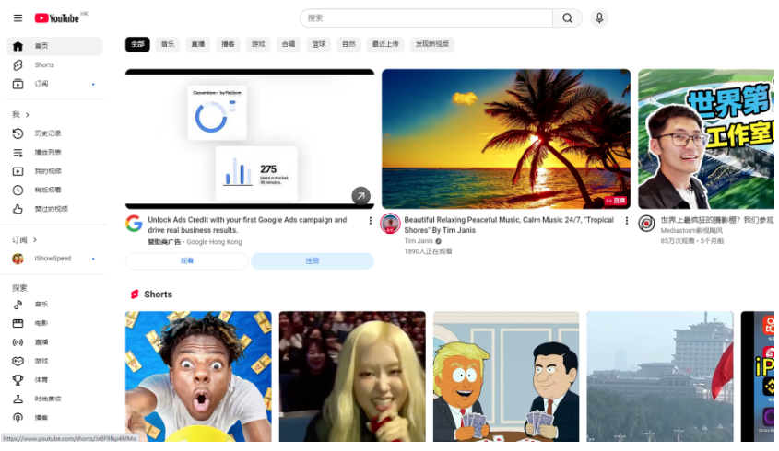
Task: Select the 游戏 filter chip
Action: [258, 44]
